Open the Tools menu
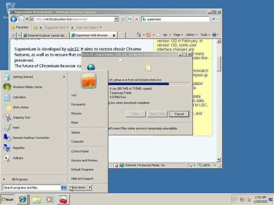Image resolution: width=274 pixels, height=205 pixels. [x=205, y=35]
